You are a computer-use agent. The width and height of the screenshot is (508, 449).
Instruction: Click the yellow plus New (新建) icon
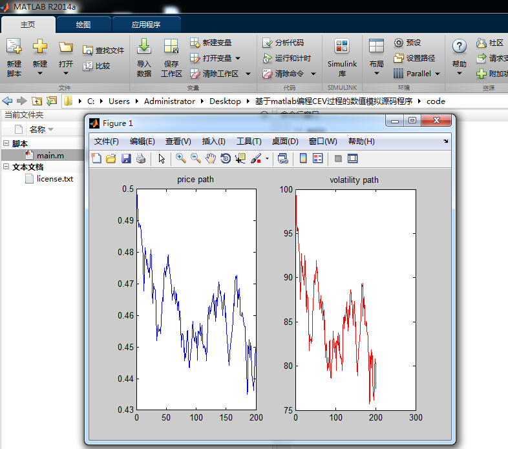click(x=40, y=47)
